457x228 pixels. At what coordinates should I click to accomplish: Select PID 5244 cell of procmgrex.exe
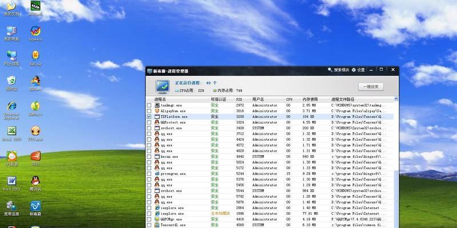pyautogui.click(x=240, y=174)
